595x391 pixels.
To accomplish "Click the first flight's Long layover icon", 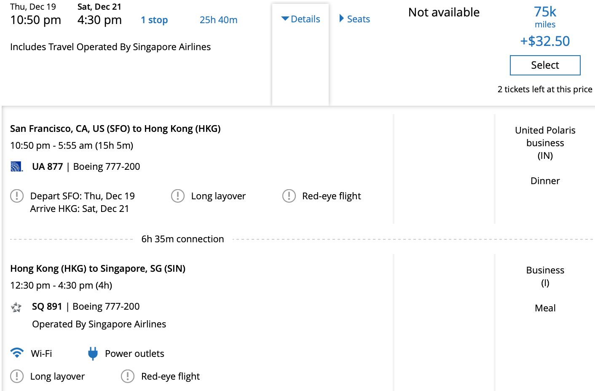I will pyautogui.click(x=178, y=196).
